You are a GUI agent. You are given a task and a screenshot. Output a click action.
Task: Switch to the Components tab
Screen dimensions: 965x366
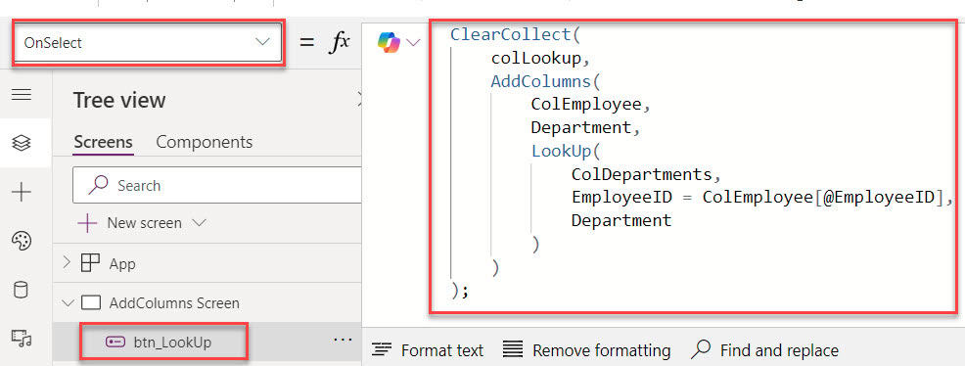[205, 142]
